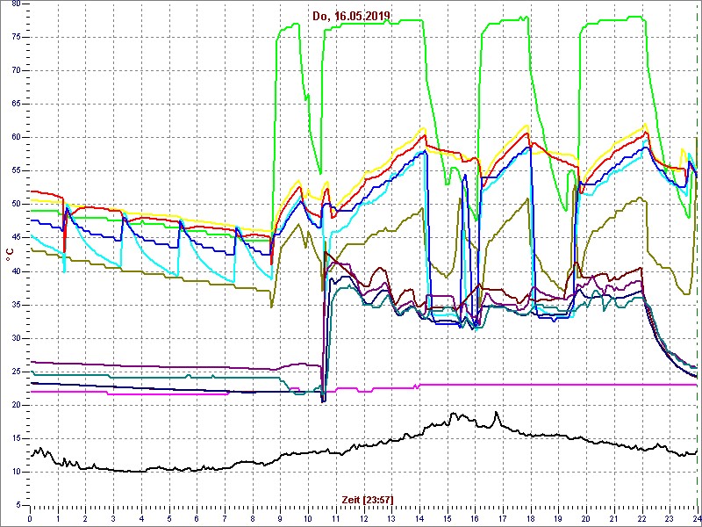
Task: Select the 80 value on the temperature axis
Action: pos(16,4)
